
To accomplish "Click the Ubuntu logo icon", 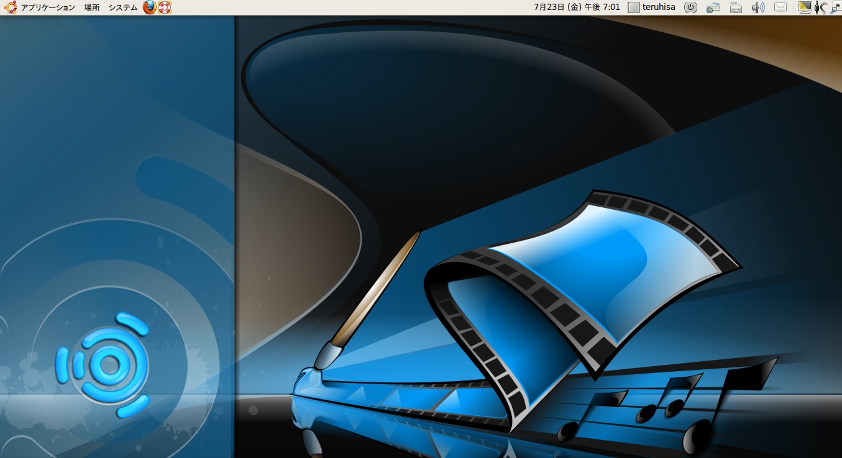I will pyautogui.click(x=10, y=7).
